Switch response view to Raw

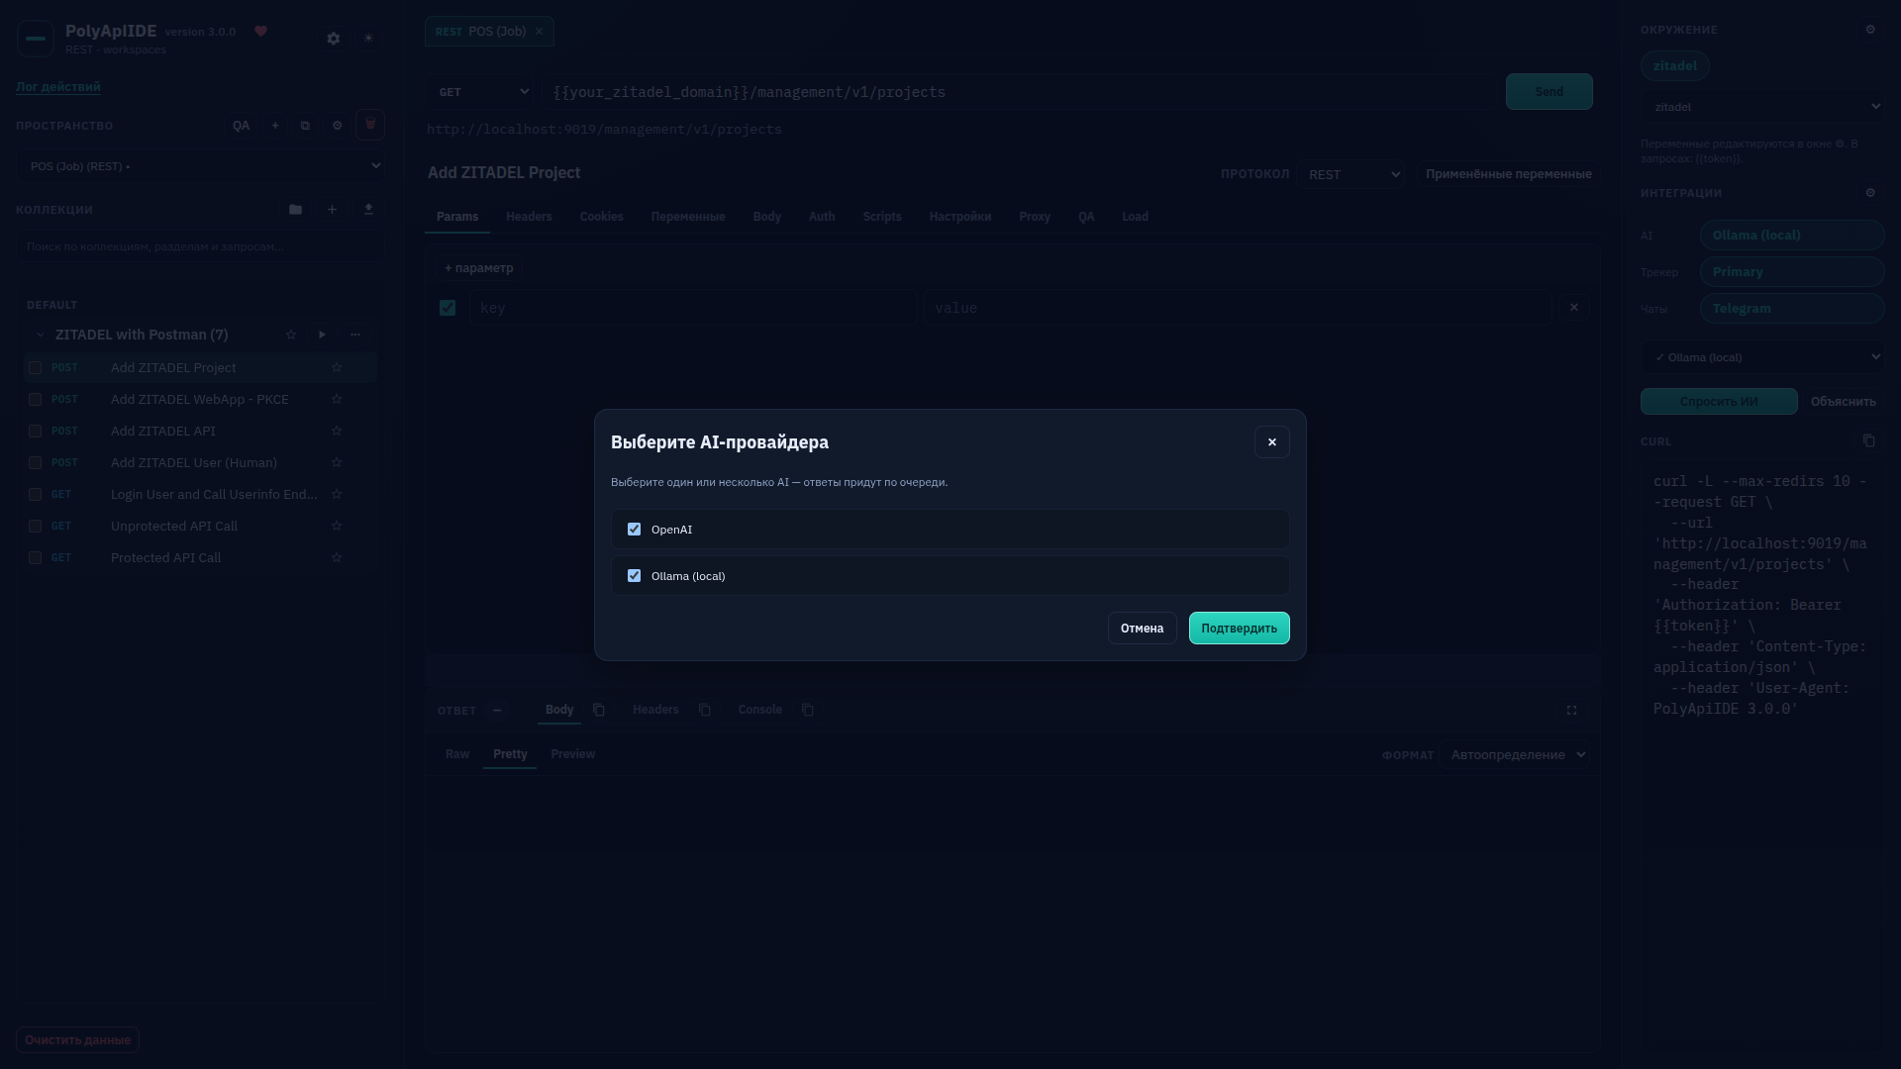point(457,754)
